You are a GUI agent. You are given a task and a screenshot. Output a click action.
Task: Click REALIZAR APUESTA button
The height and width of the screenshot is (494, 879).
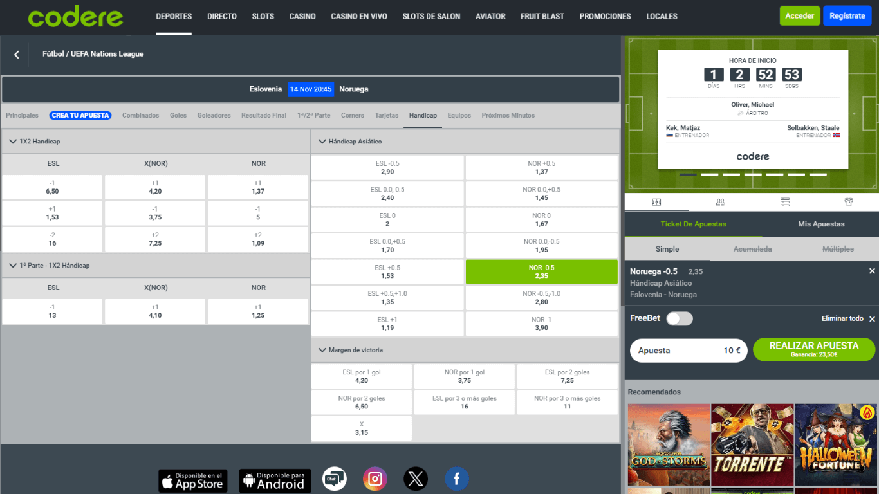[x=814, y=350]
